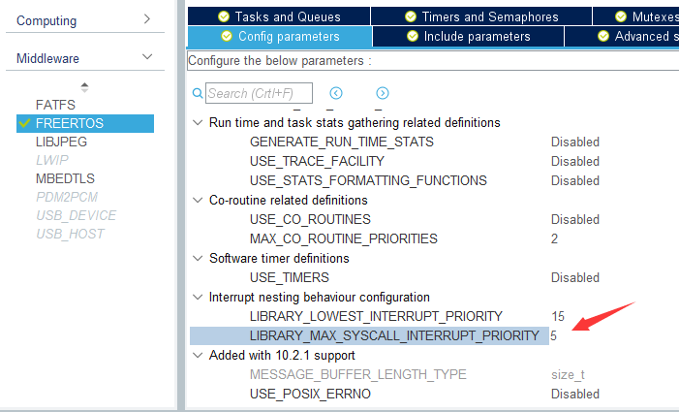This screenshot has height=412, width=679.
Task: Select PDM2PCM in middleware list
Action: pos(67,197)
